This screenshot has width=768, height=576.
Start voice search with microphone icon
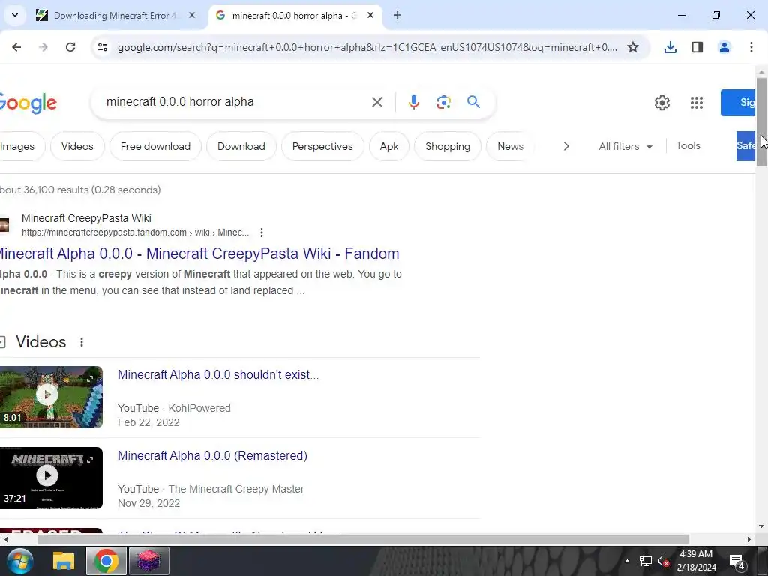click(413, 102)
